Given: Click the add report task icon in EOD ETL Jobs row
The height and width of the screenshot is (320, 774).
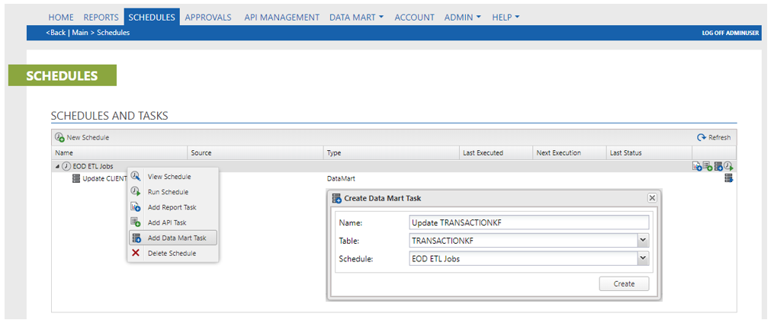Looking at the screenshot, I should click(x=697, y=167).
